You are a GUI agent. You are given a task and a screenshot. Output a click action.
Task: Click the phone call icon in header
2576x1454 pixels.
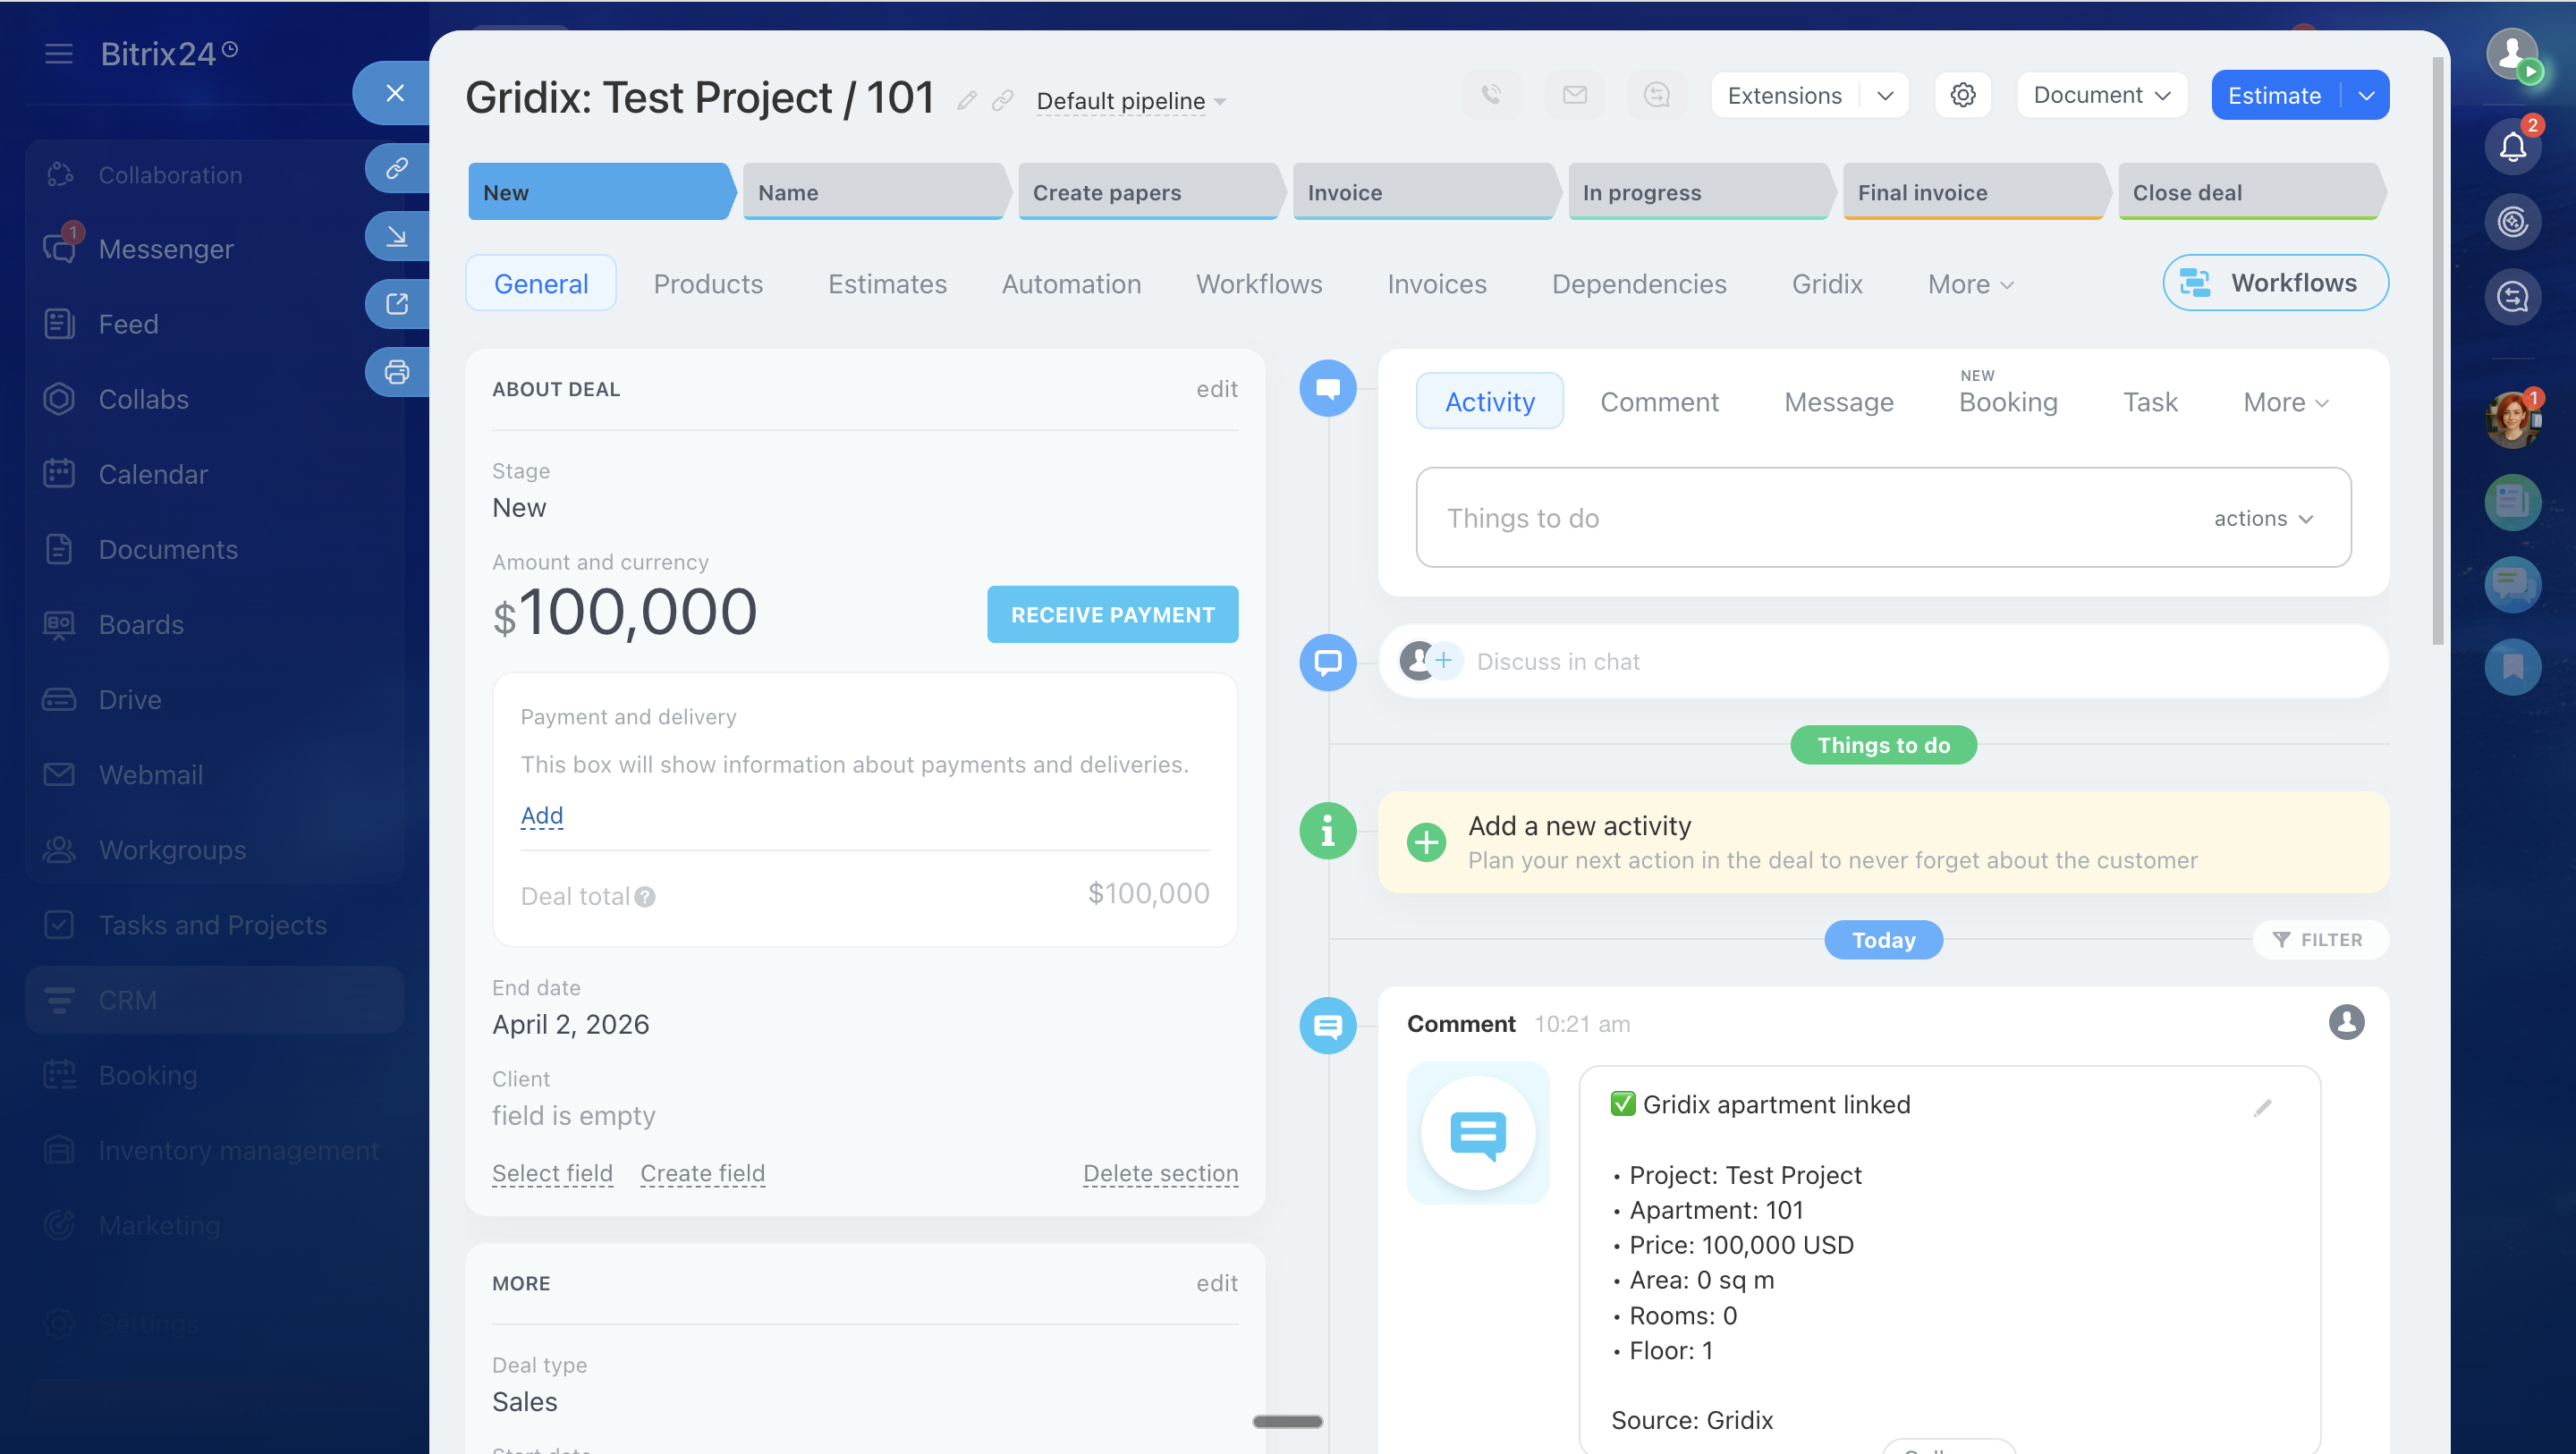[1491, 95]
